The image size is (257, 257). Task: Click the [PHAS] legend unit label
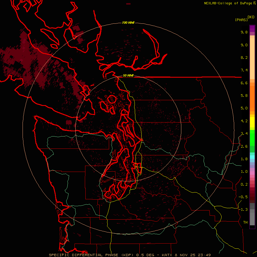coord(241,20)
